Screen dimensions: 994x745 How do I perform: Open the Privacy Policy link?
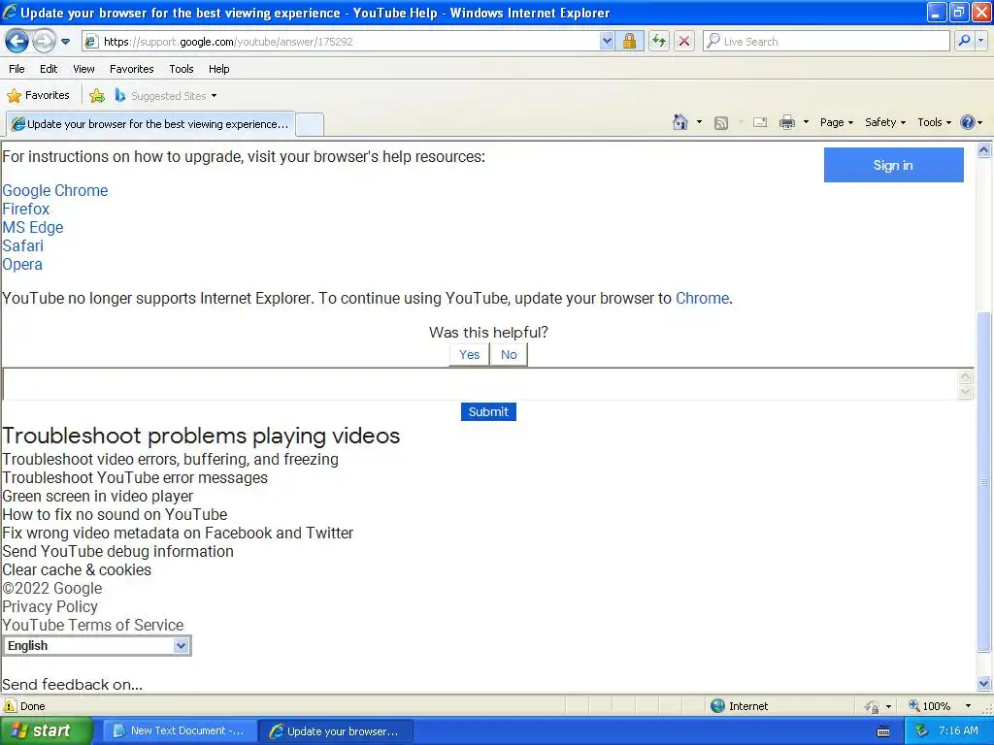[x=50, y=607]
